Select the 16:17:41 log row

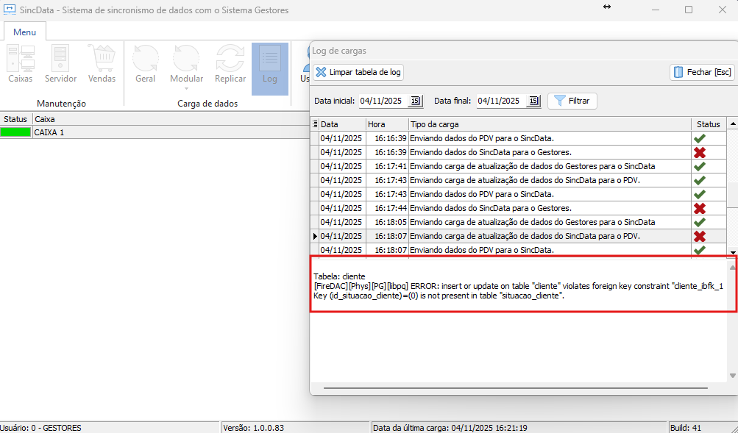519,166
